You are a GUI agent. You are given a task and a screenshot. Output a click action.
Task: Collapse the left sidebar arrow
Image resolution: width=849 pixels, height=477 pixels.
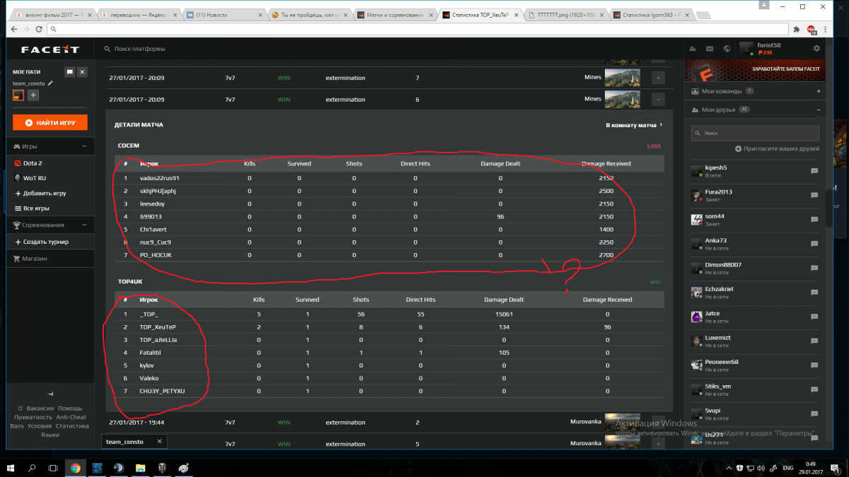50,394
